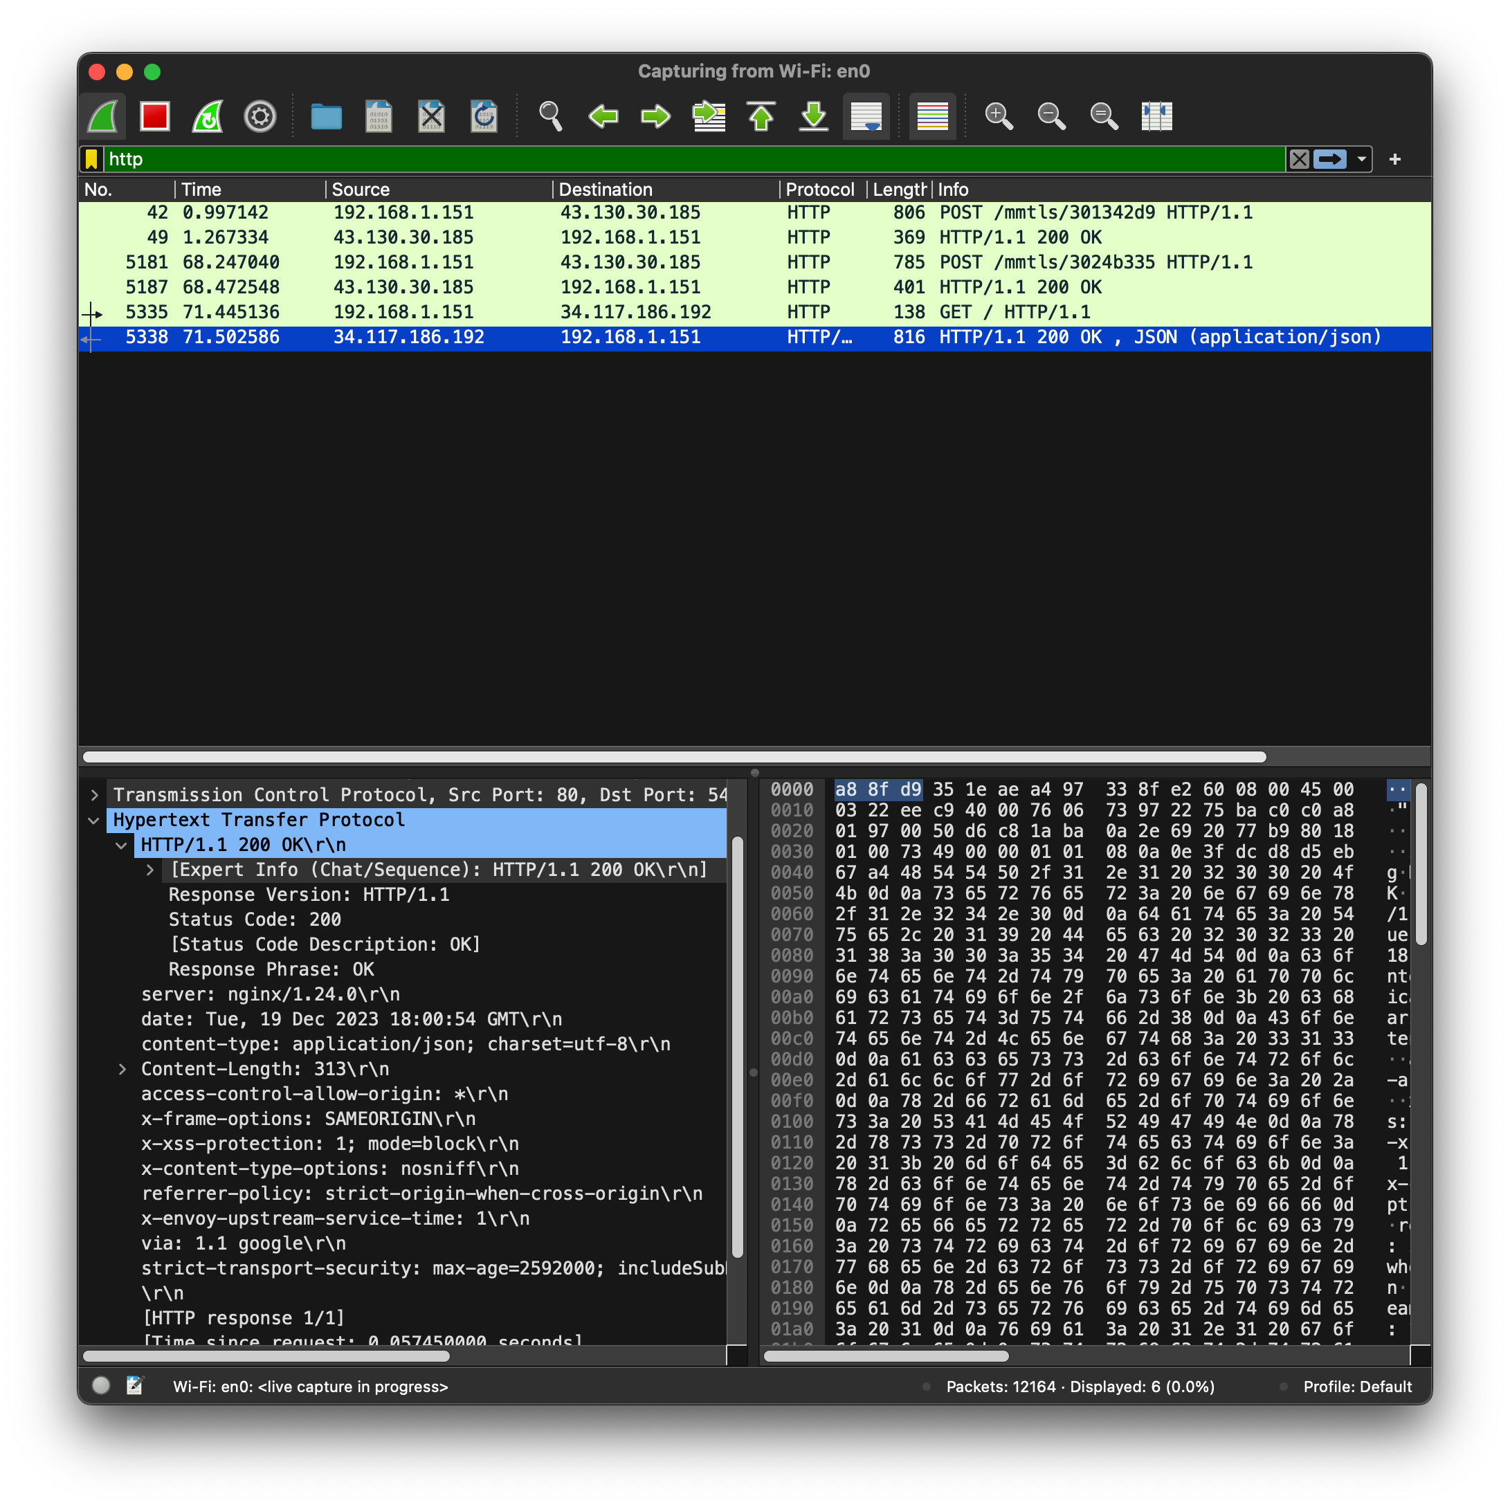Stop the live packet capture
Image resolution: width=1510 pixels, height=1507 pixels.
click(x=155, y=116)
